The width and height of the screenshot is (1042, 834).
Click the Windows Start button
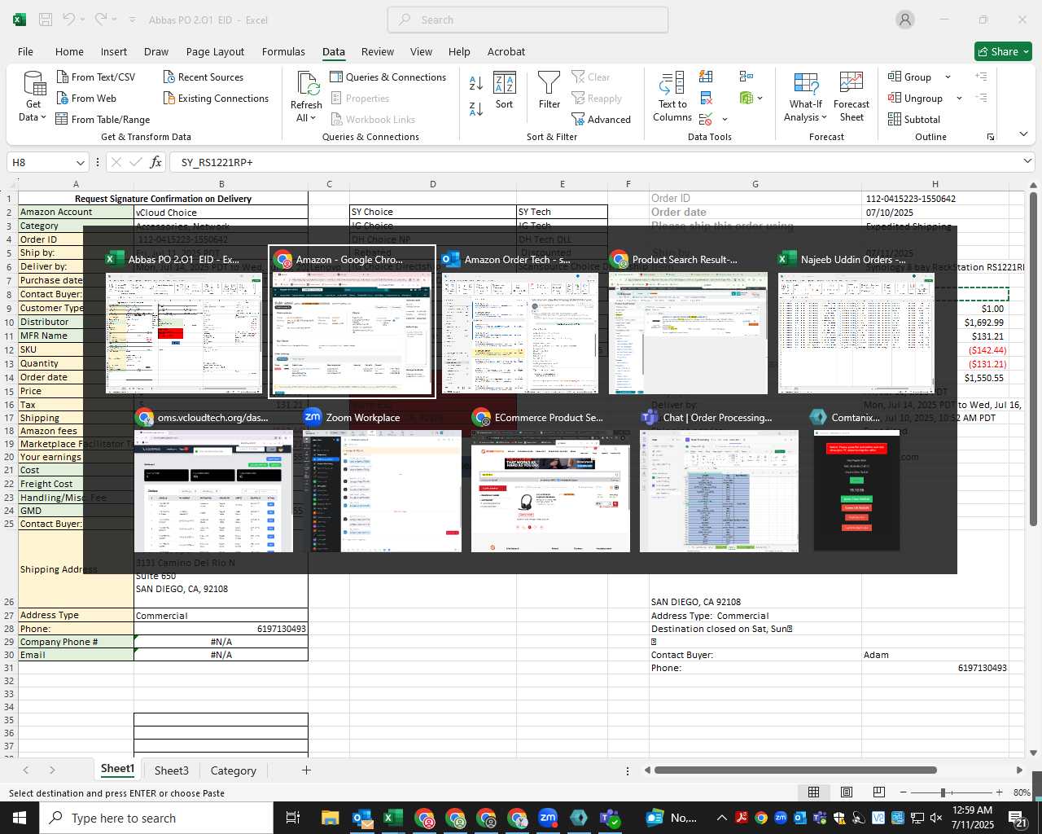20,818
